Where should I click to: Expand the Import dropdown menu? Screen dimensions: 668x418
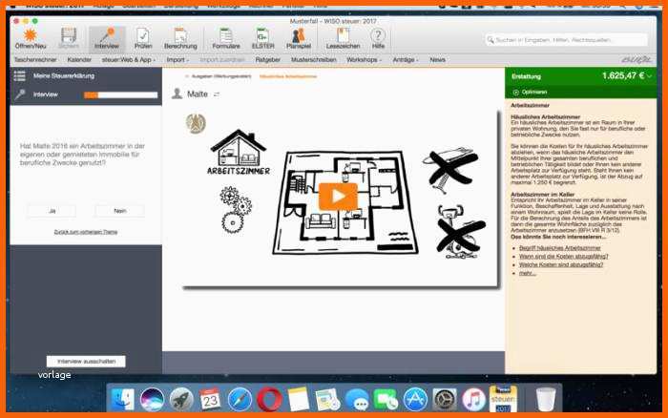click(177, 59)
